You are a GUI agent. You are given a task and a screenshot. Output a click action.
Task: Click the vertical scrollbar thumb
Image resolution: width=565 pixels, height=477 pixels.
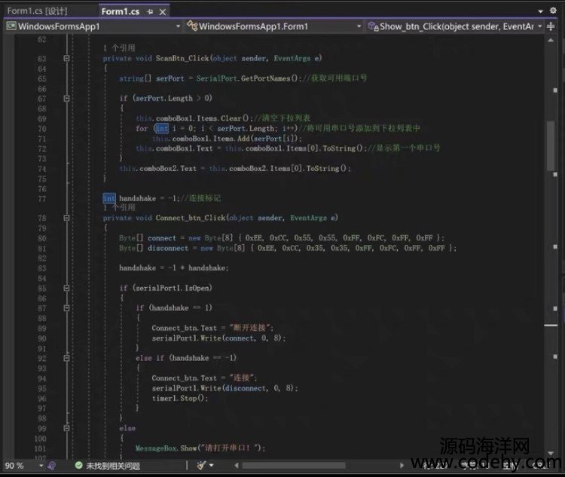pos(551,145)
